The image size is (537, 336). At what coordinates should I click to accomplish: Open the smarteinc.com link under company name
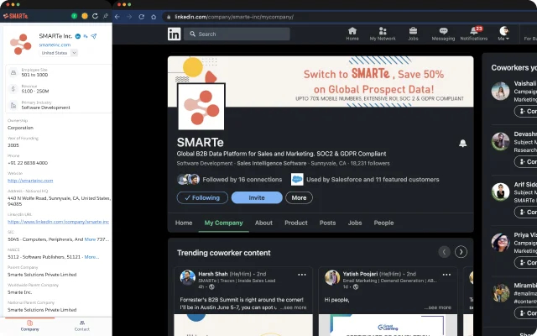pos(55,45)
